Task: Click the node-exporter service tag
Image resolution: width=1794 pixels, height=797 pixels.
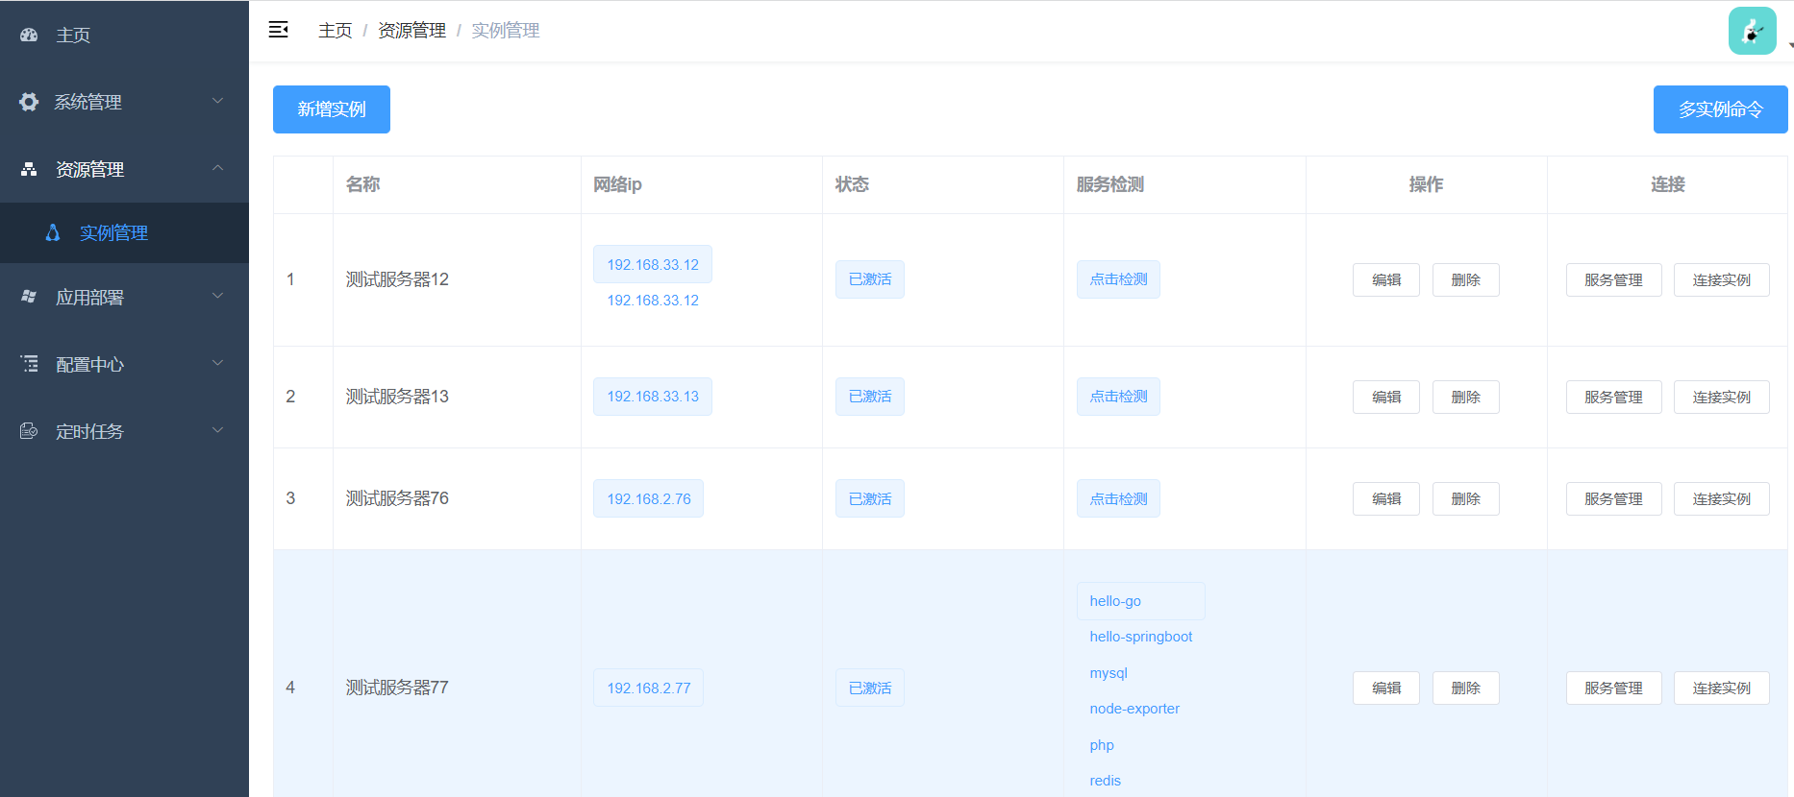Action: (x=1134, y=709)
